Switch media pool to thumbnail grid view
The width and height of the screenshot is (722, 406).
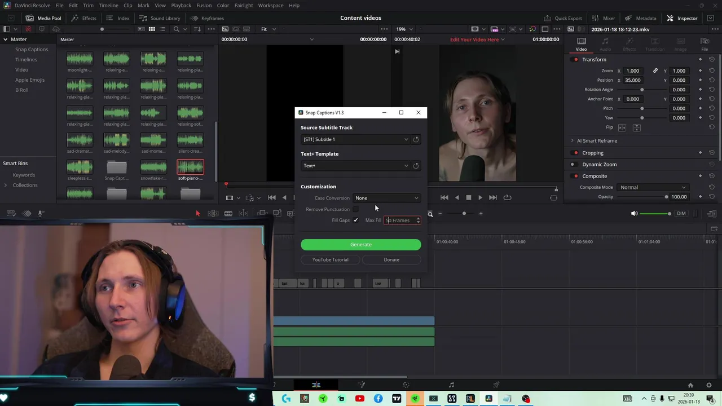pyautogui.click(x=152, y=29)
